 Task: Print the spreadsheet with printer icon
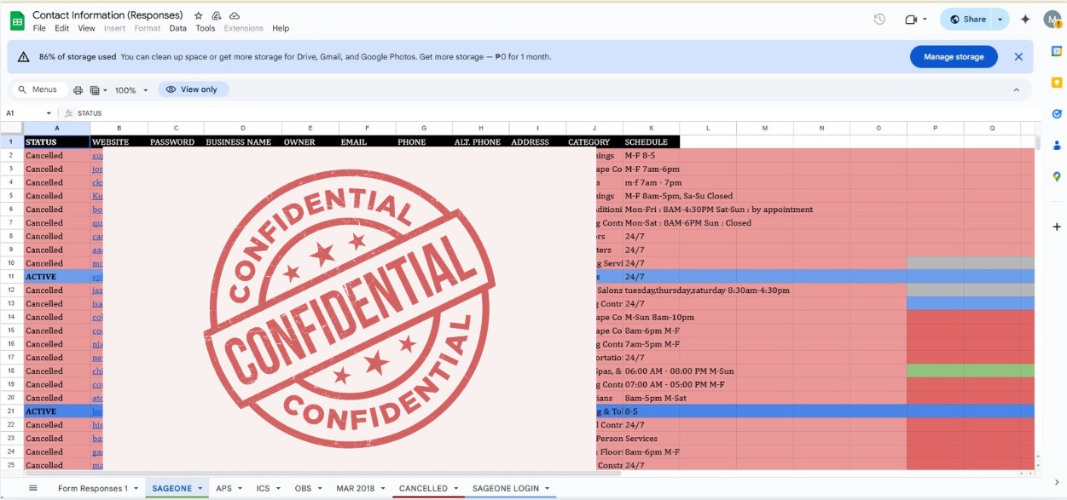(x=78, y=89)
